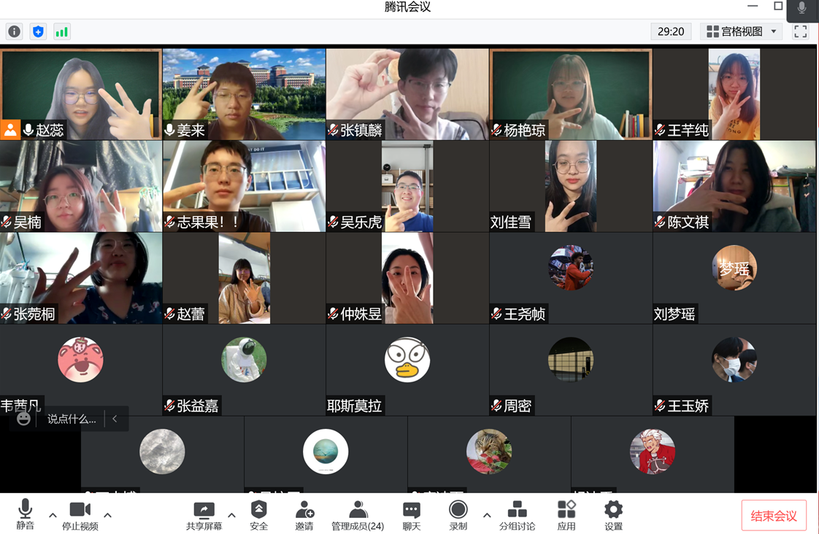Expand audio options arrow beside 静音
This screenshot has height=534, width=819.
pos(53,515)
